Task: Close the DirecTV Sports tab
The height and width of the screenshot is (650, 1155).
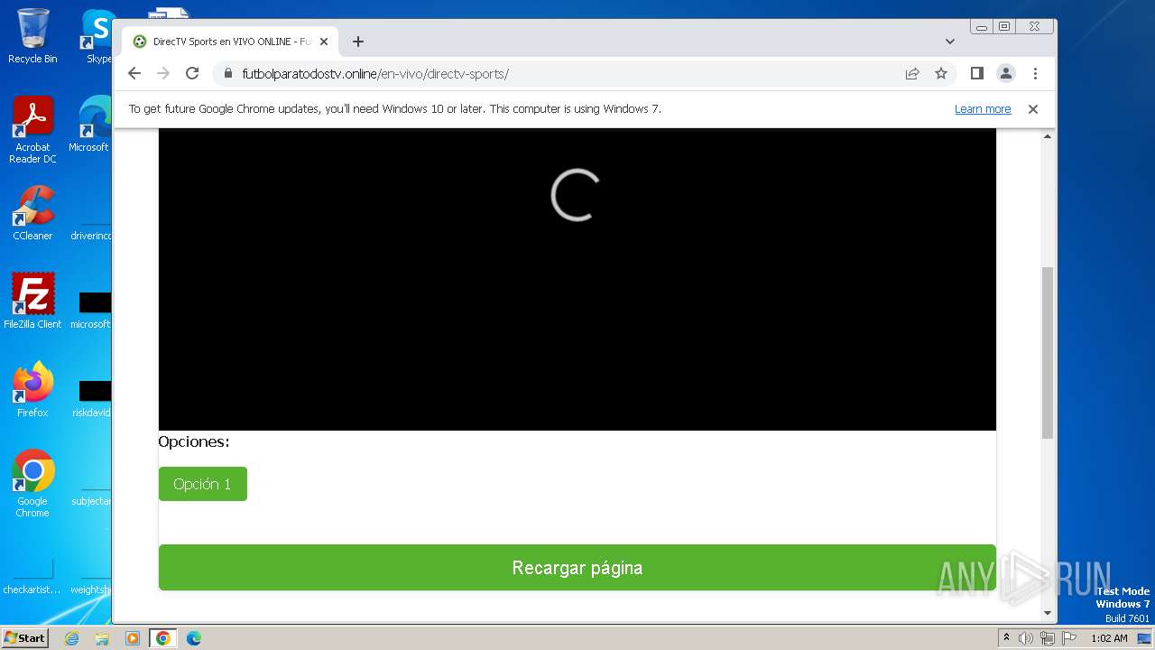Action: click(x=324, y=42)
